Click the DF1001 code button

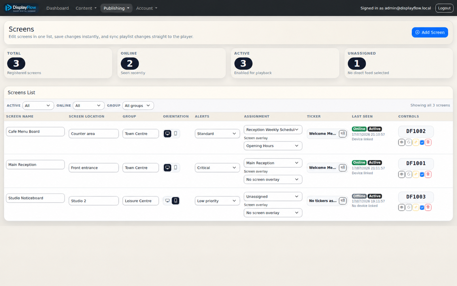416,163
